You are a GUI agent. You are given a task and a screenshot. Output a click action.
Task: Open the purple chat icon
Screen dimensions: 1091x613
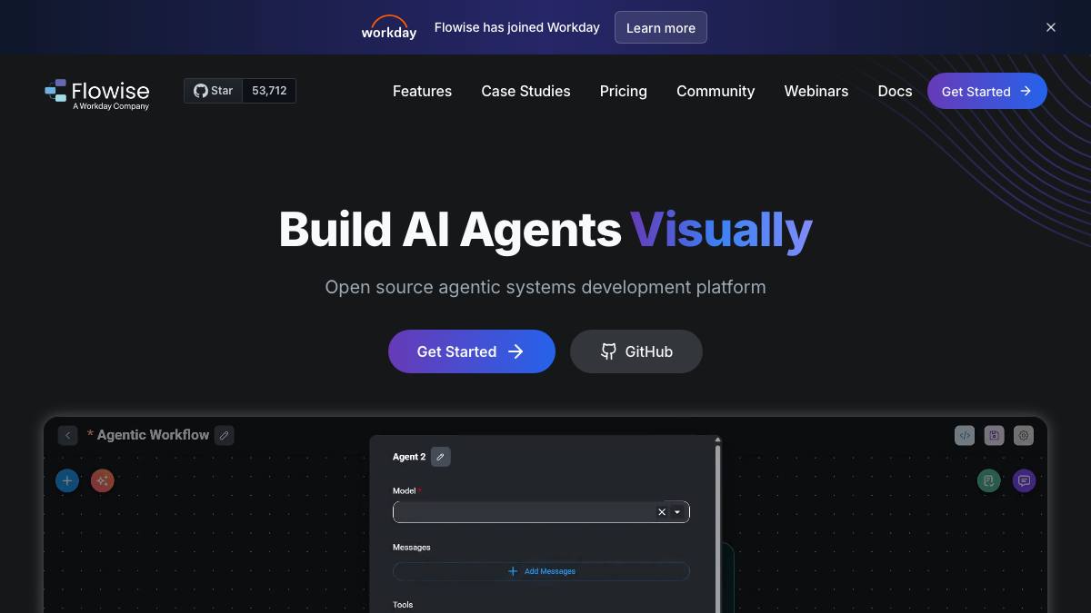1025,480
